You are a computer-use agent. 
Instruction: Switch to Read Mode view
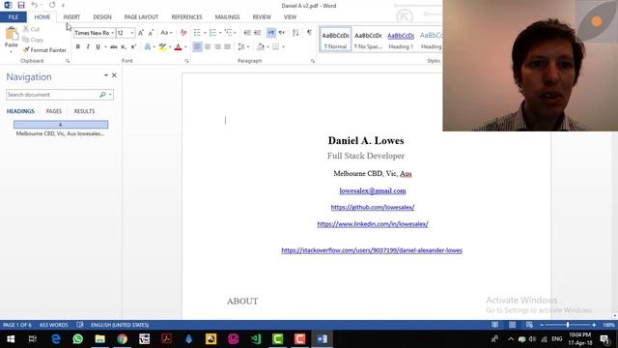pyautogui.click(x=495, y=325)
